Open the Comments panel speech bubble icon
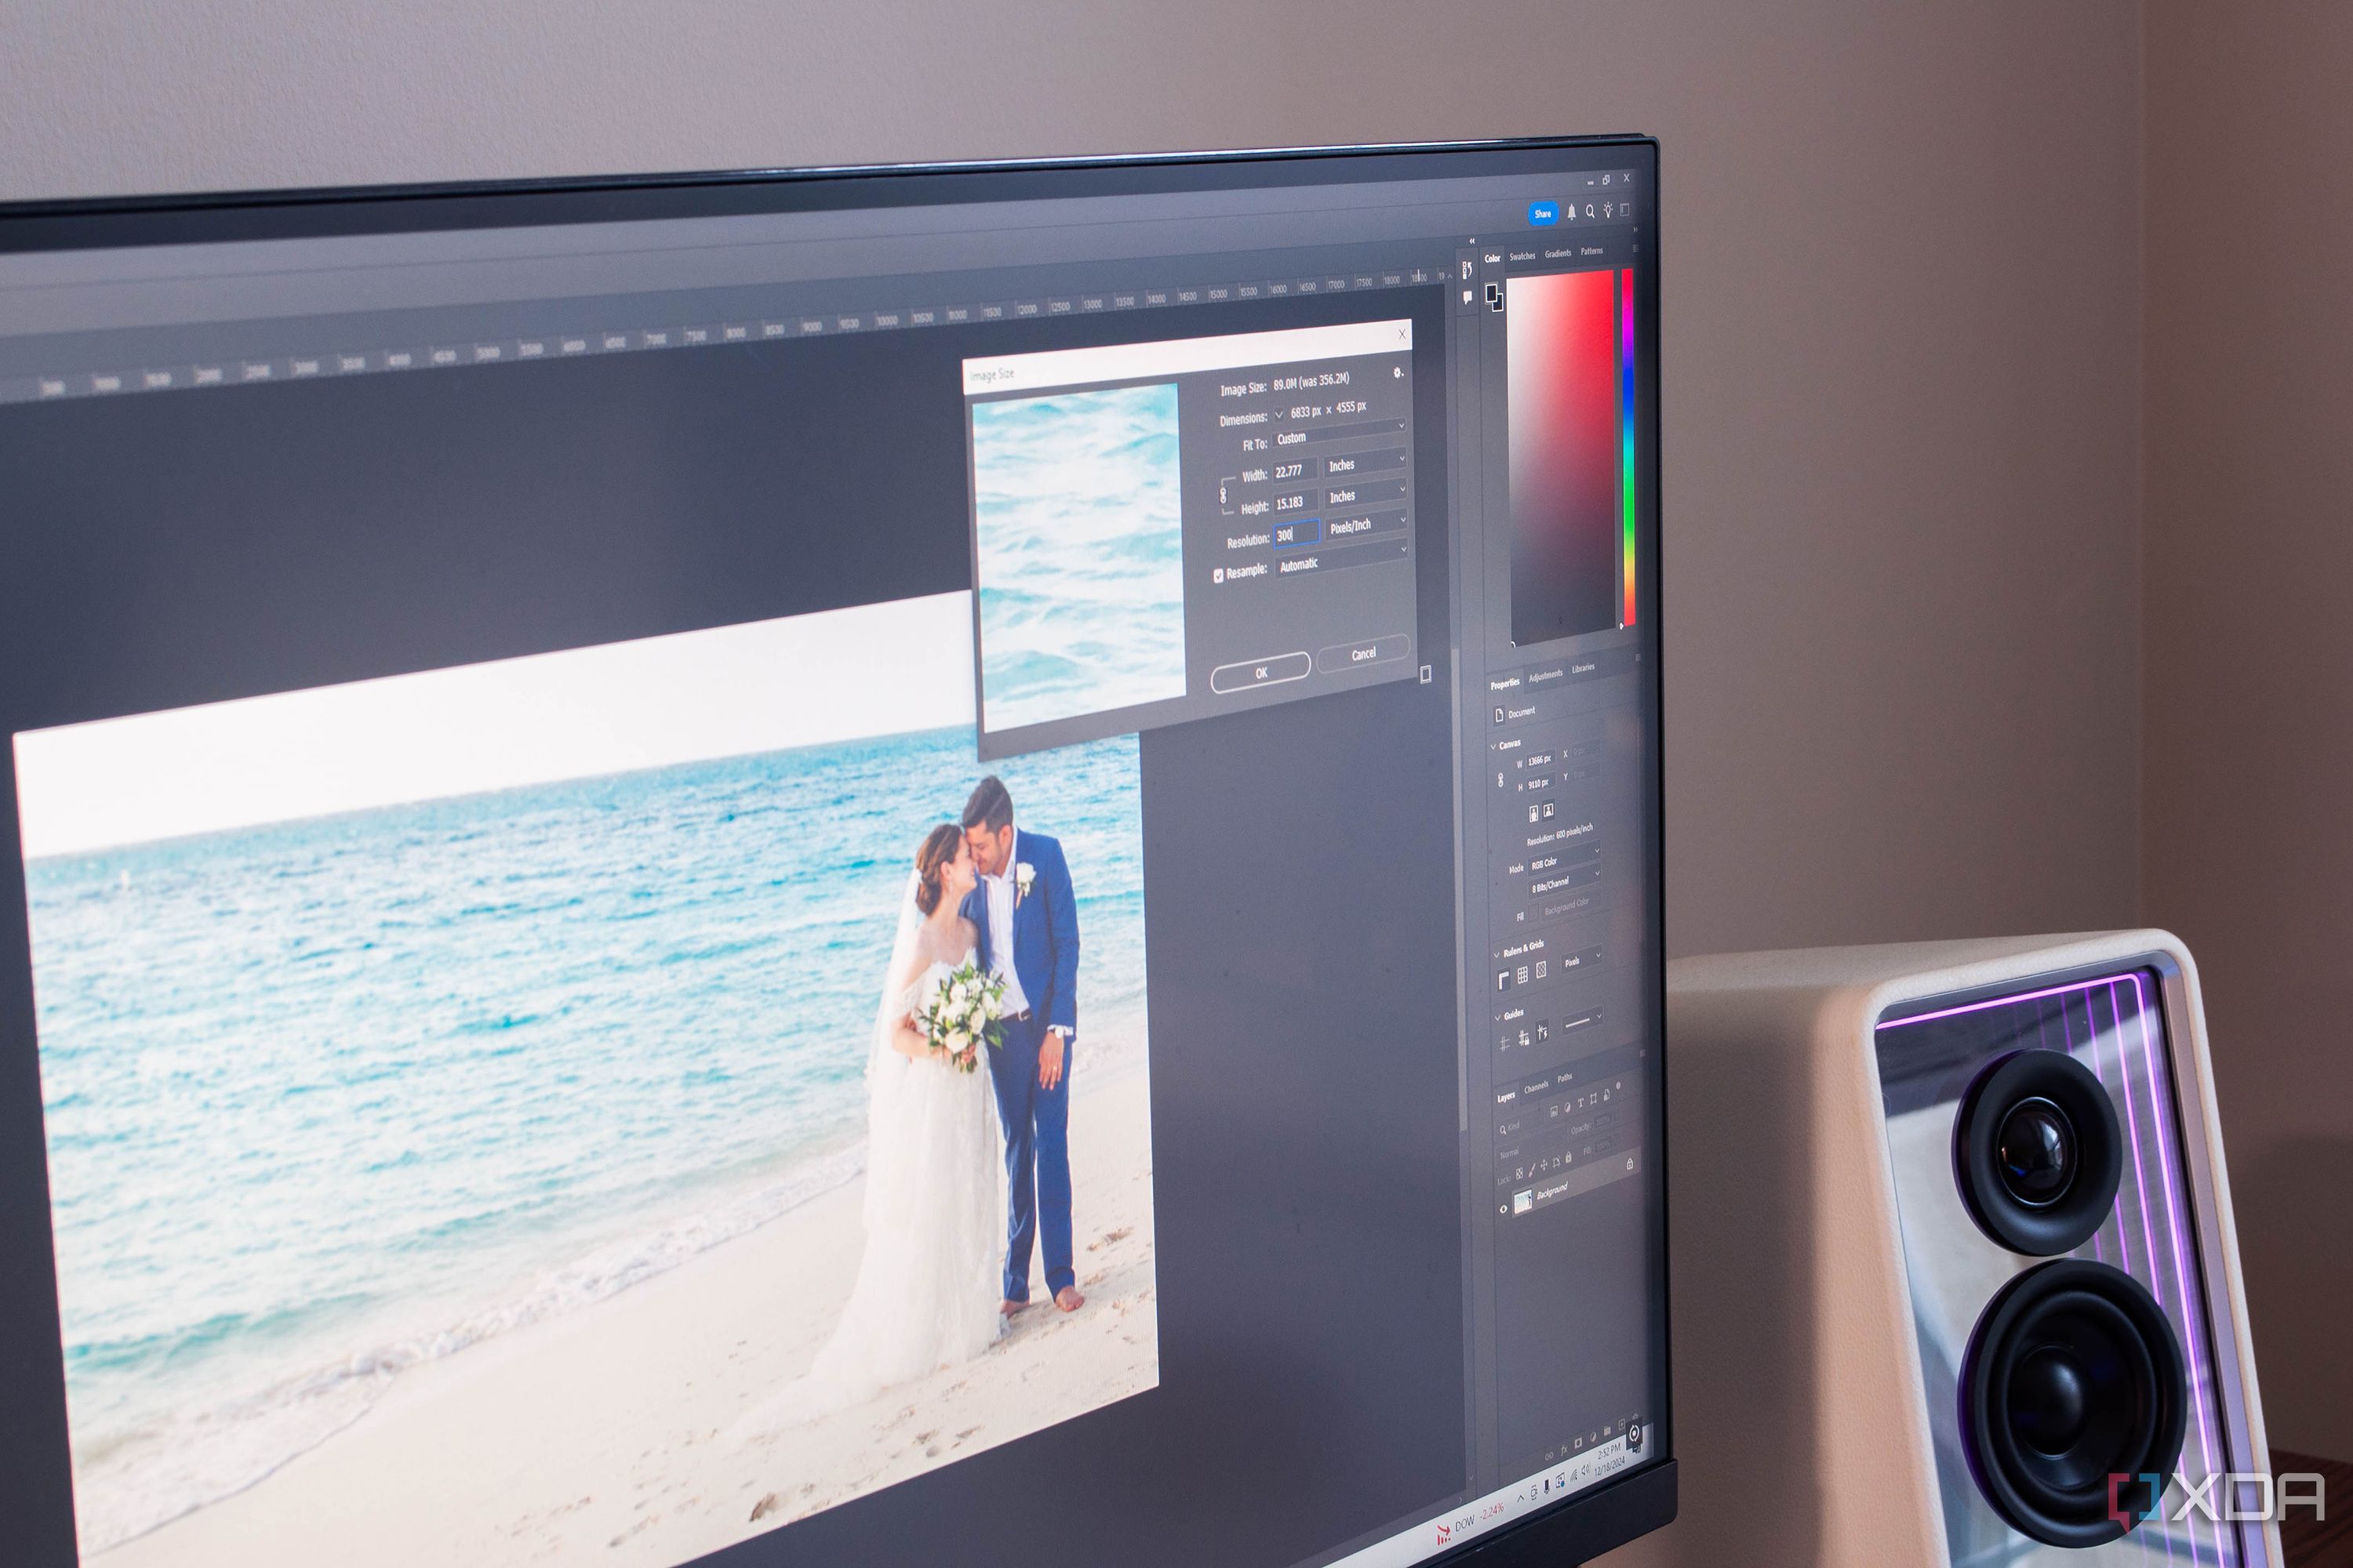 click(x=1467, y=297)
